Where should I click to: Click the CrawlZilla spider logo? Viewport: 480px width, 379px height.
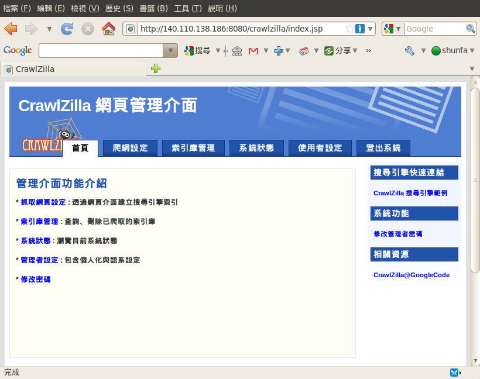click(x=52, y=135)
